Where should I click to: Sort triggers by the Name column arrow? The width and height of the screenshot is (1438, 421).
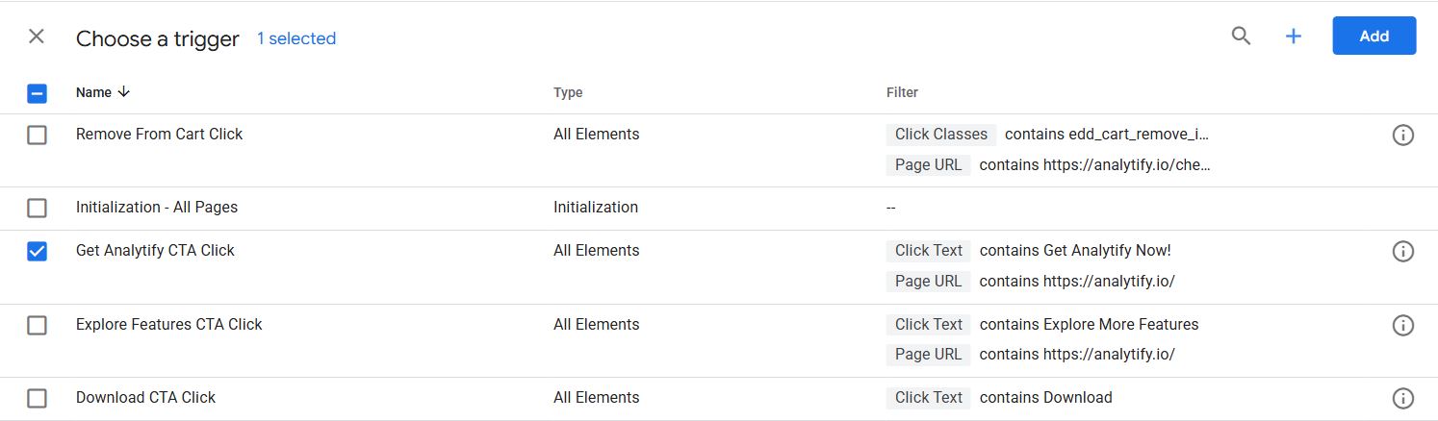click(x=122, y=93)
